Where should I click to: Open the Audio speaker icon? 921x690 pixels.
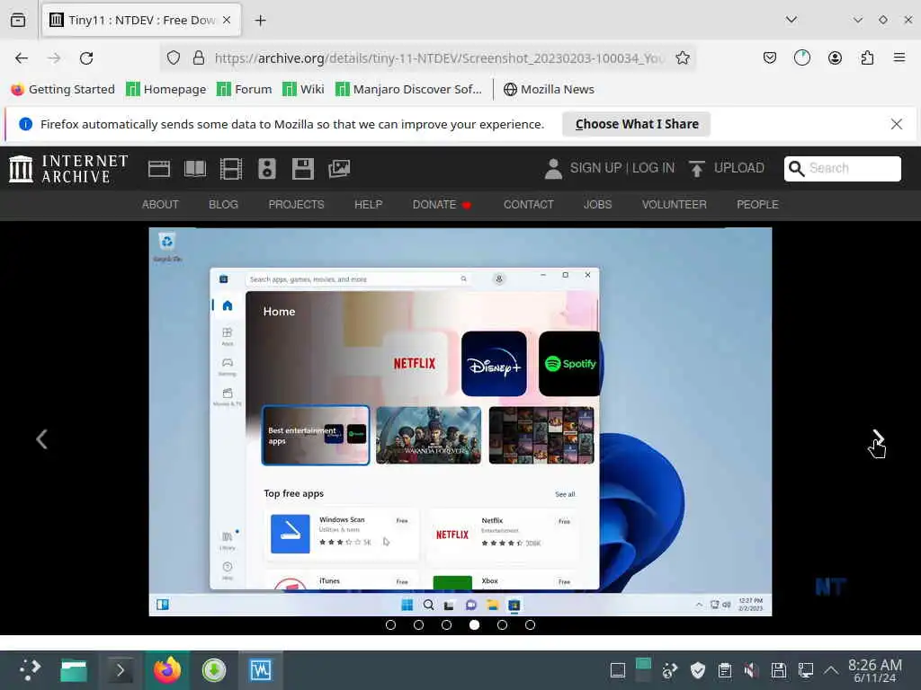[266, 169]
